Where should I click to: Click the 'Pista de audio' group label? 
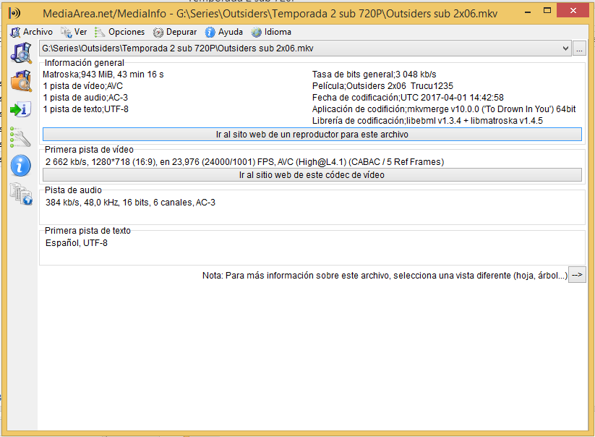(73, 190)
